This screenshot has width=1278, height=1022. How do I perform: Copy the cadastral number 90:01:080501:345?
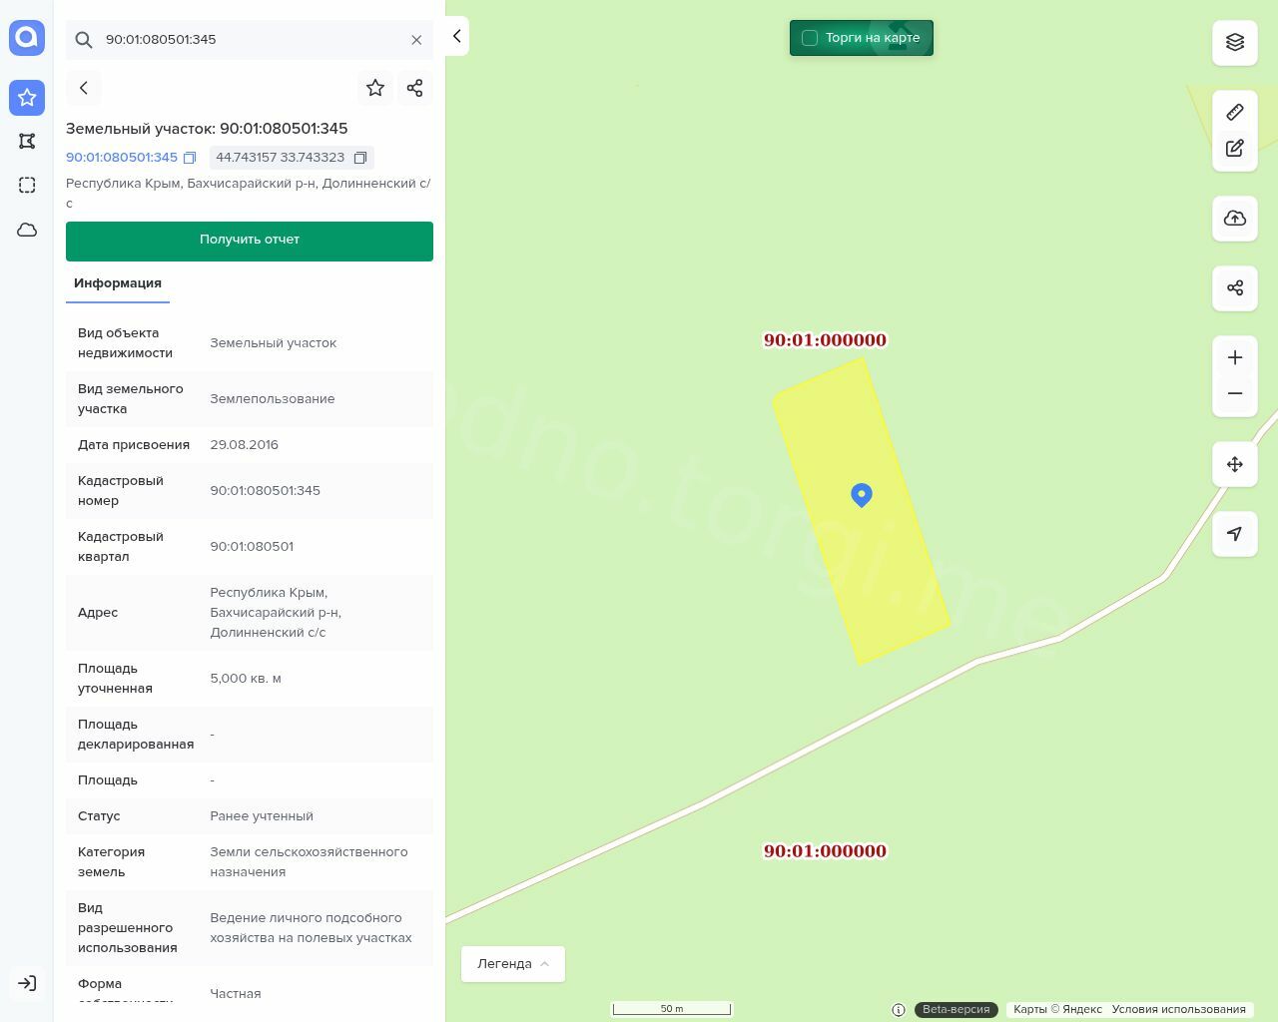tap(190, 158)
